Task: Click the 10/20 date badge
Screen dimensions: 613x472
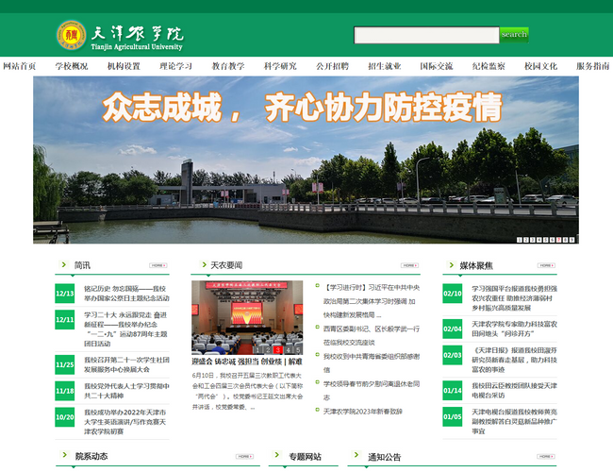Action: (x=64, y=417)
